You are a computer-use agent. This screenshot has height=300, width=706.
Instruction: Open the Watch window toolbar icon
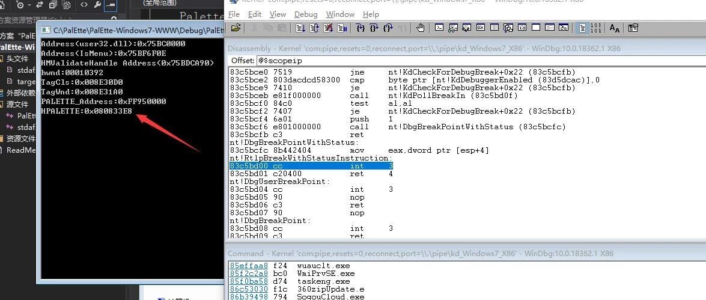(453, 28)
